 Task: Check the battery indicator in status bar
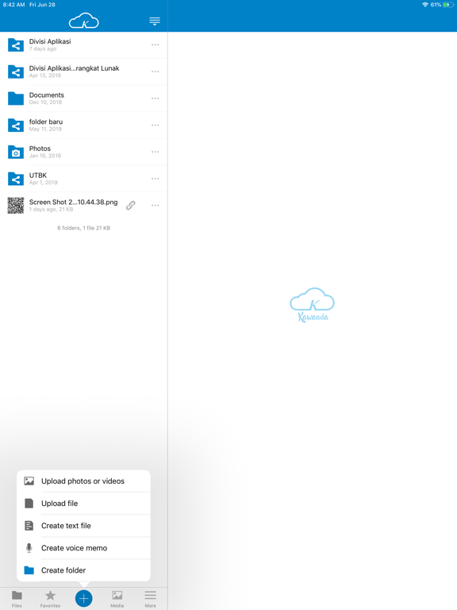point(448,5)
